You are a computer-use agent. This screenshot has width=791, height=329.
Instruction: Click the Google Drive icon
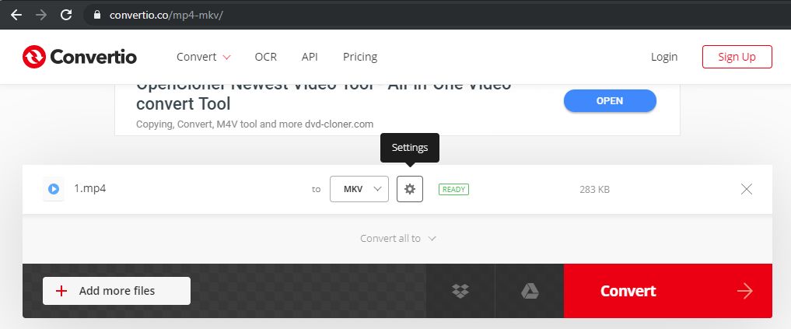coord(530,291)
